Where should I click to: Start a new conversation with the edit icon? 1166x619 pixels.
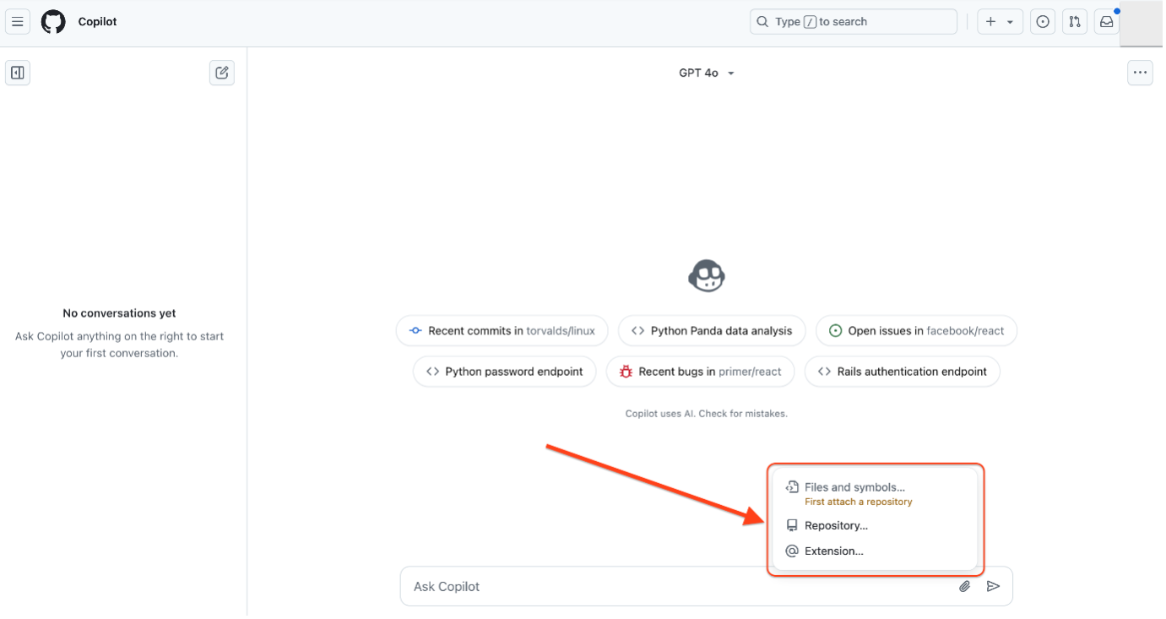coord(222,73)
